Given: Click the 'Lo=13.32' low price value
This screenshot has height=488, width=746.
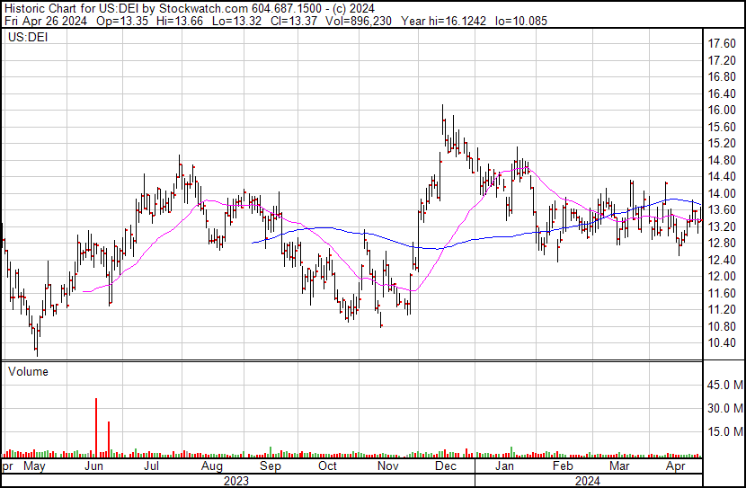Looking at the screenshot, I should (x=236, y=21).
